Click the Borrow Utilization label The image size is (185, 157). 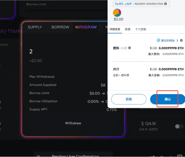point(43,101)
